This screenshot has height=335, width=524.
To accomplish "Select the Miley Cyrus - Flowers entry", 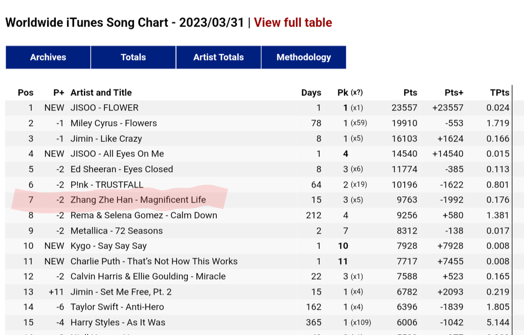I will tap(114, 123).
